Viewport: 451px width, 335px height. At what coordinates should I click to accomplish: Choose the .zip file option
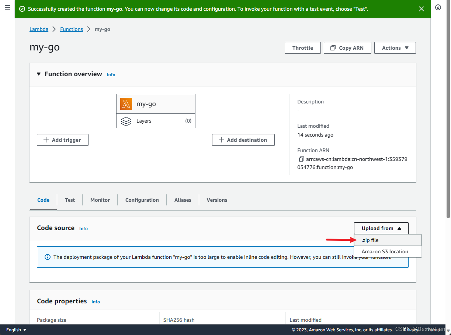click(x=388, y=240)
